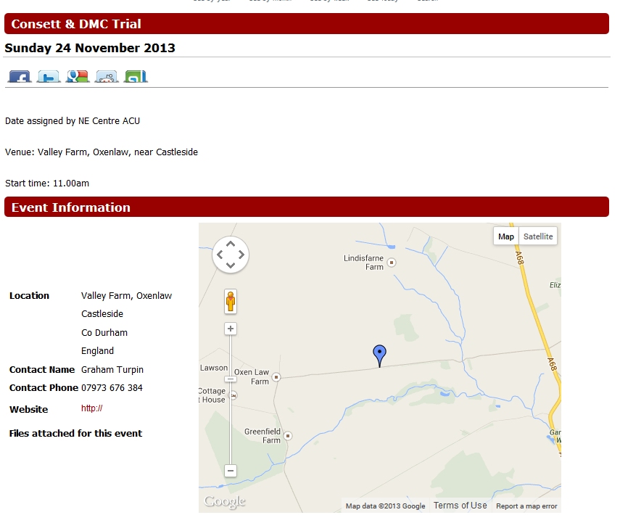Pan the map left using arrow

pos(220,255)
